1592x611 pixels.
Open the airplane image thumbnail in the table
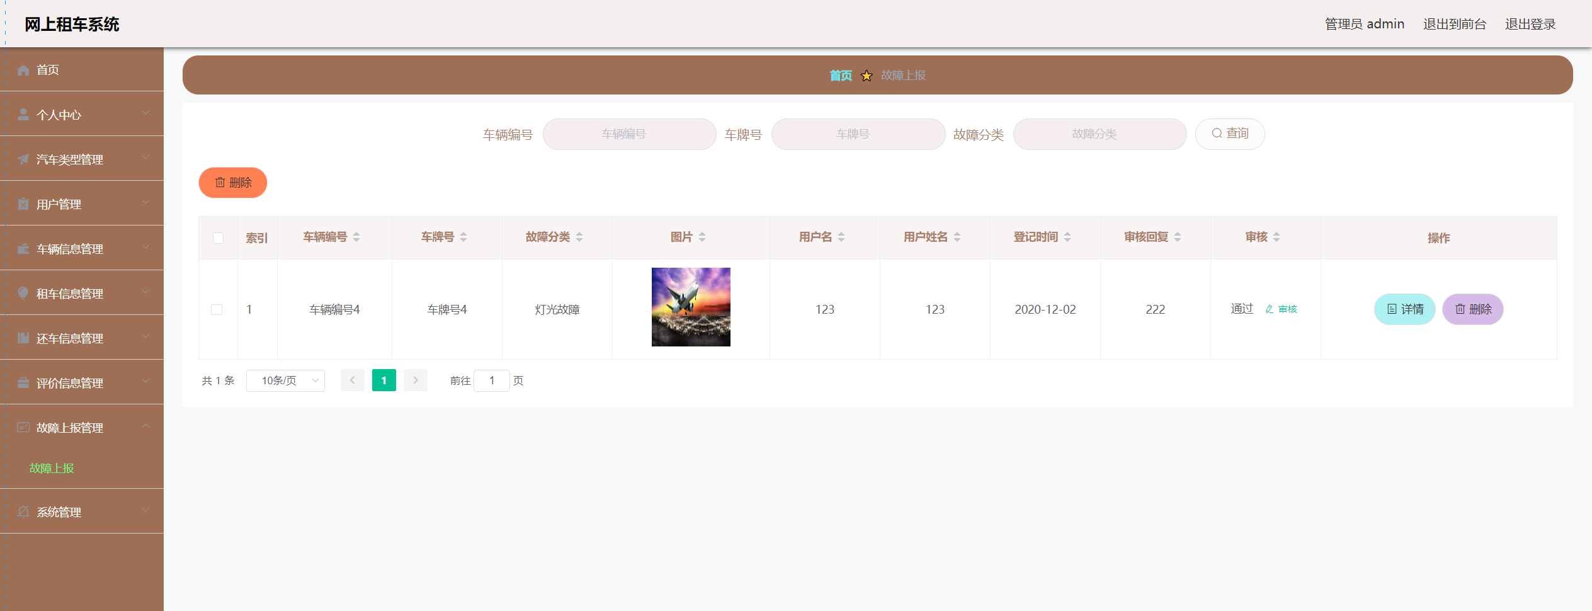[x=690, y=307]
